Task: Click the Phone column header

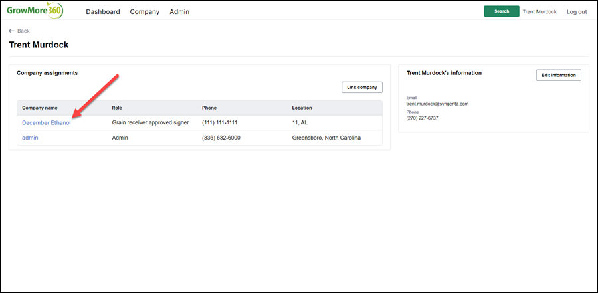Action: [x=209, y=108]
